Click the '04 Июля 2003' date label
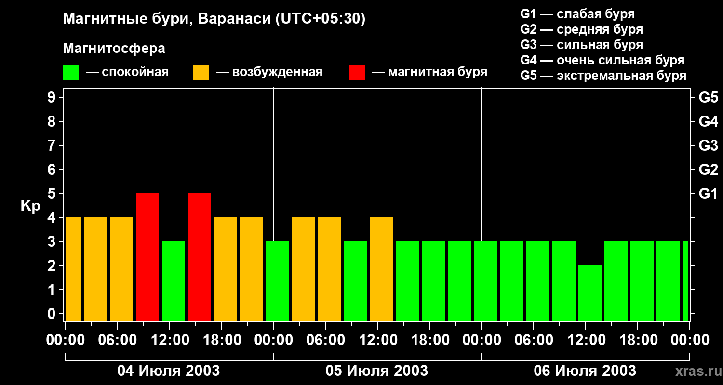This screenshot has height=385, width=723. (169, 371)
